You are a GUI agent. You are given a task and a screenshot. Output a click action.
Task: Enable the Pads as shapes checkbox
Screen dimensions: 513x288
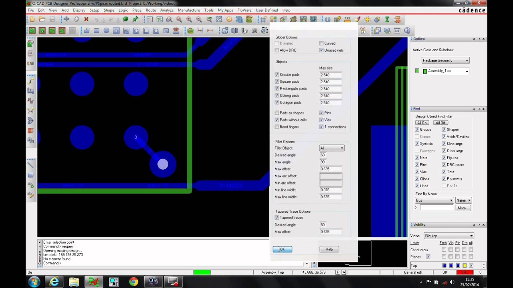(x=277, y=113)
